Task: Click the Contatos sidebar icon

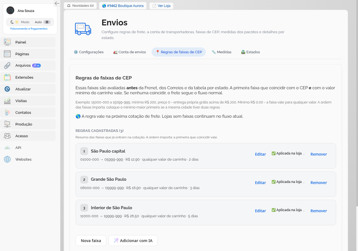Action: (7, 112)
